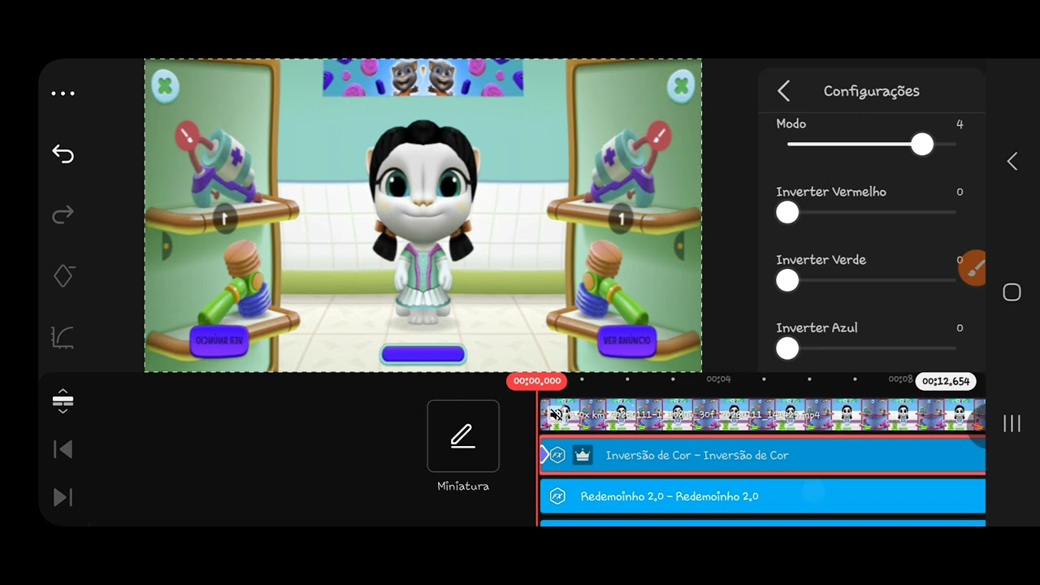Click the Inverter Azul label
Image resolution: width=1040 pixels, height=585 pixels.
tap(817, 328)
